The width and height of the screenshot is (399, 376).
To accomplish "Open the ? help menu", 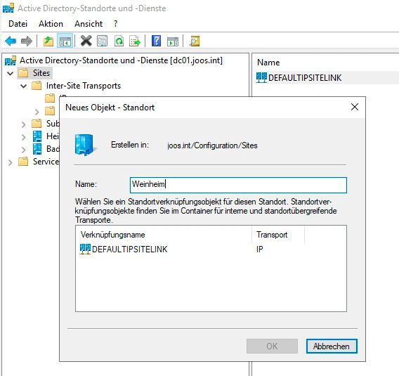I will pos(115,24).
